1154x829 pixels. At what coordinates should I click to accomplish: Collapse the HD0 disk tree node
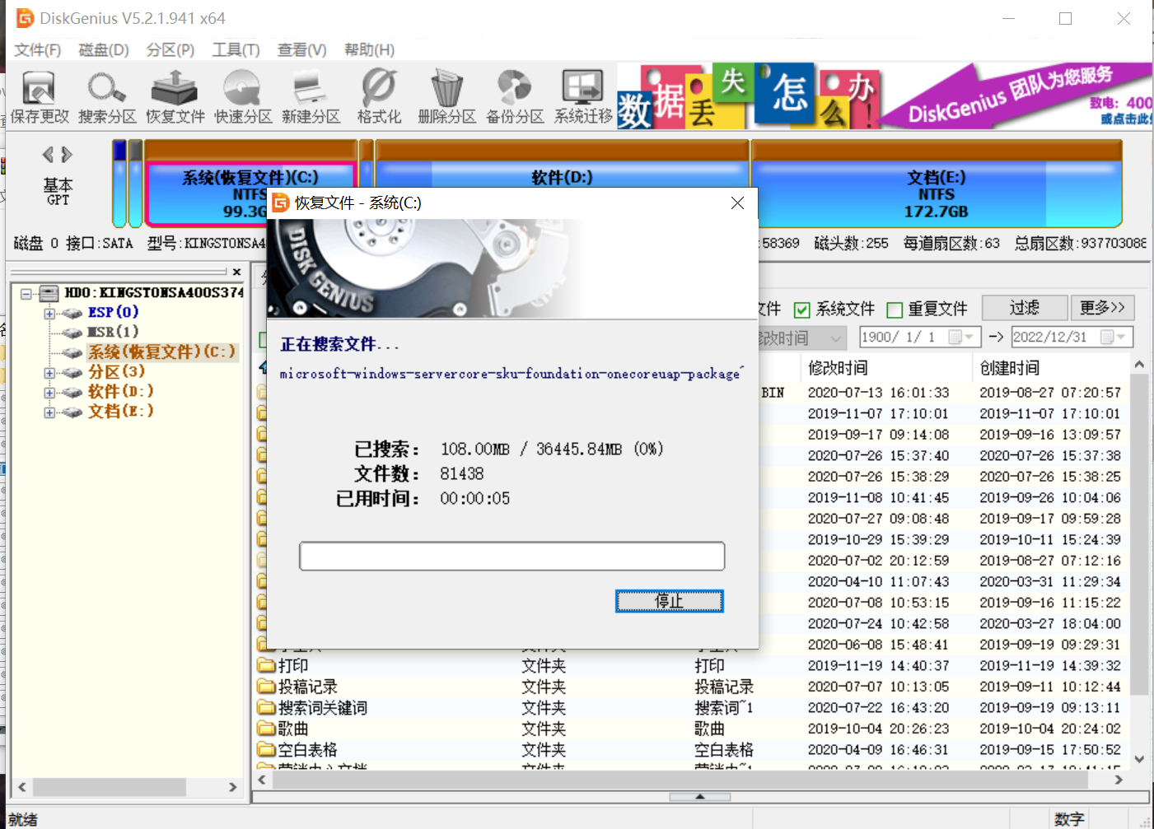click(x=26, y=294)
